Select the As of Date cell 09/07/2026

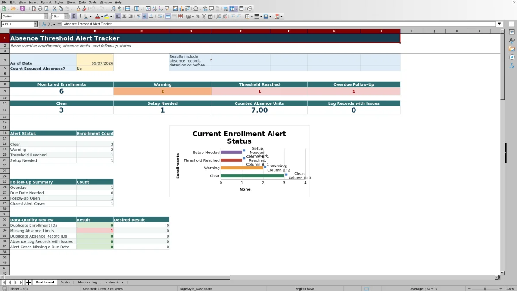tap(95, 60)
